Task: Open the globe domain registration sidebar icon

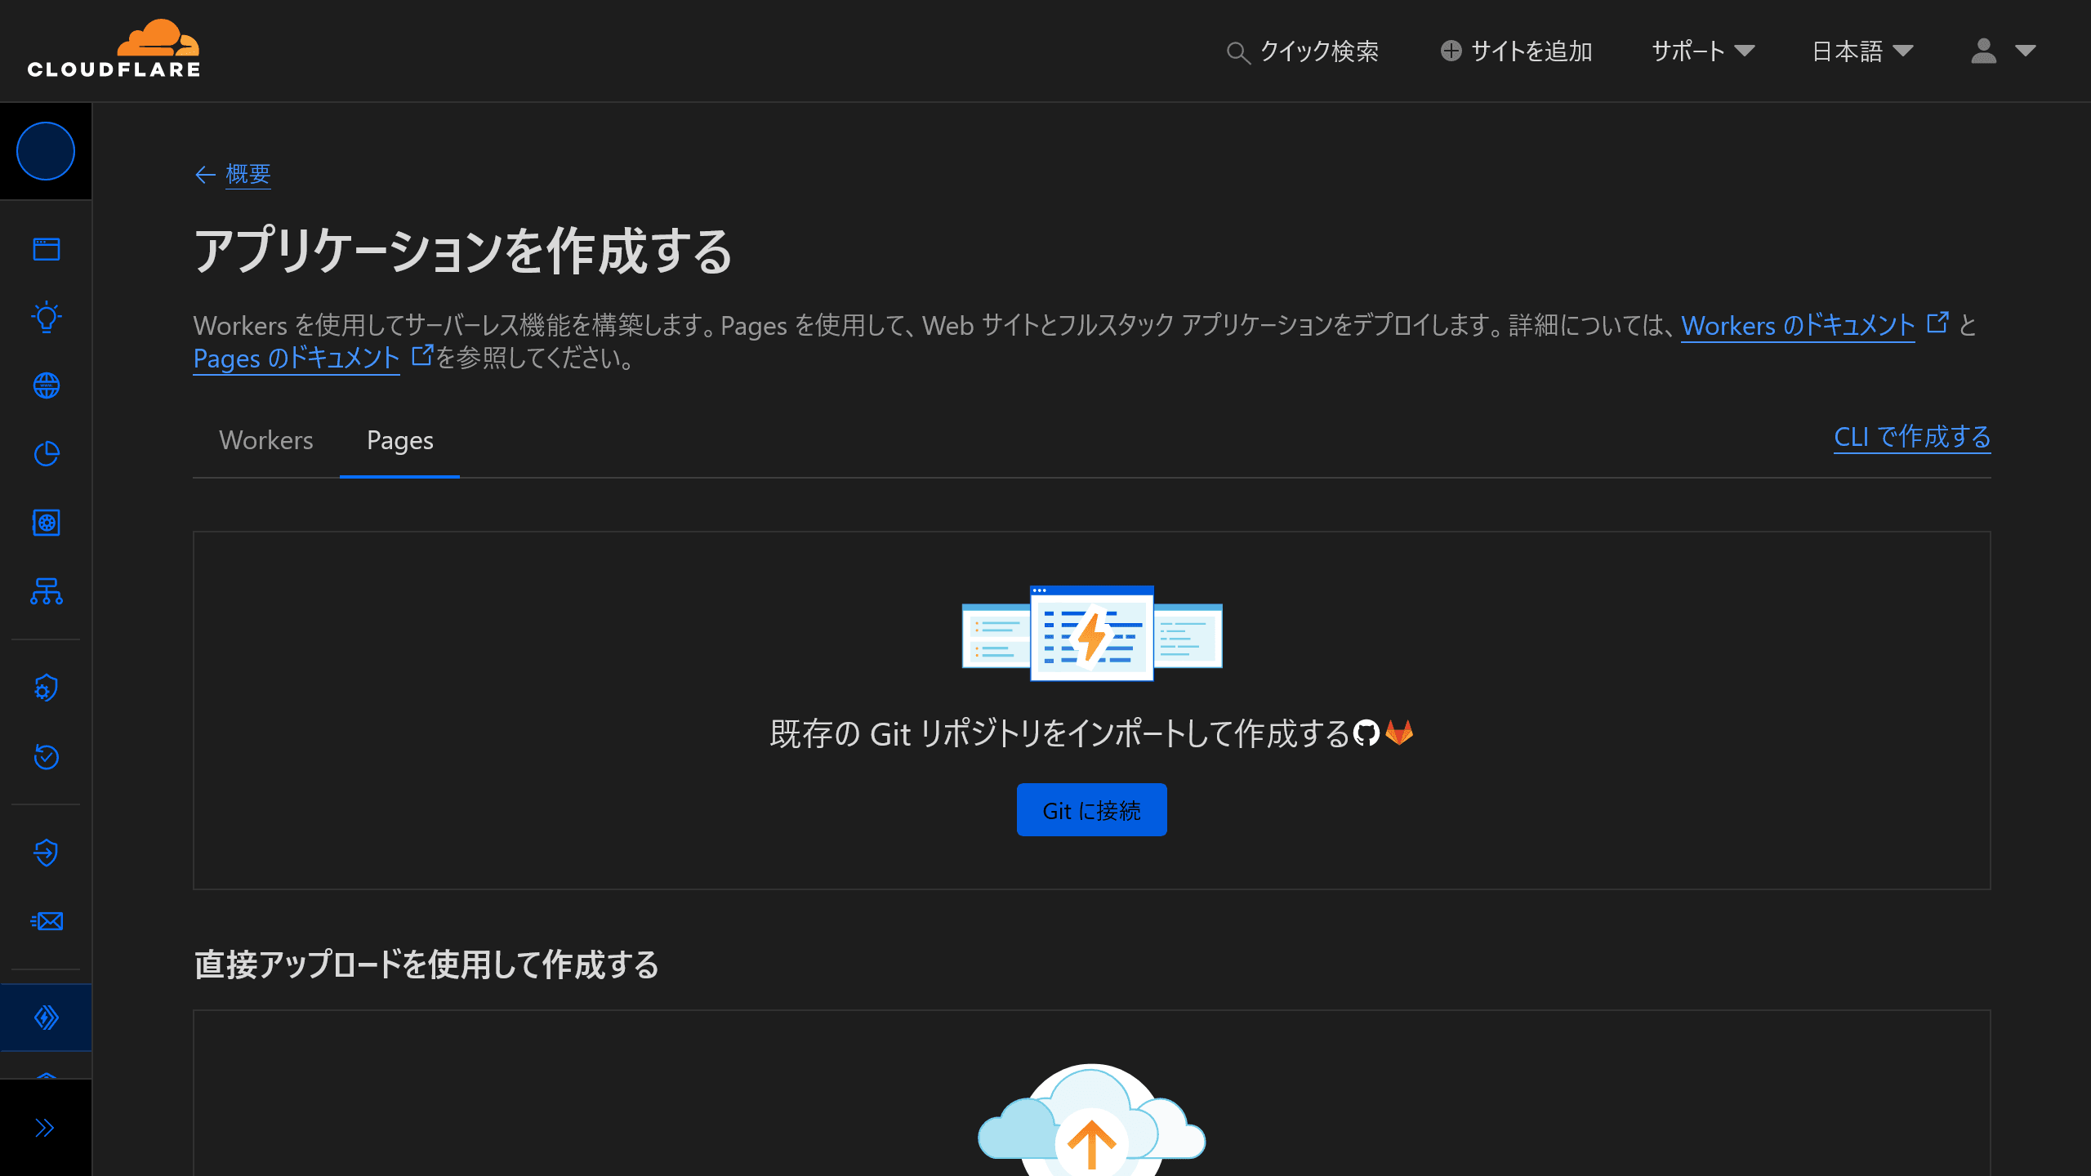Action: (47, 385)
